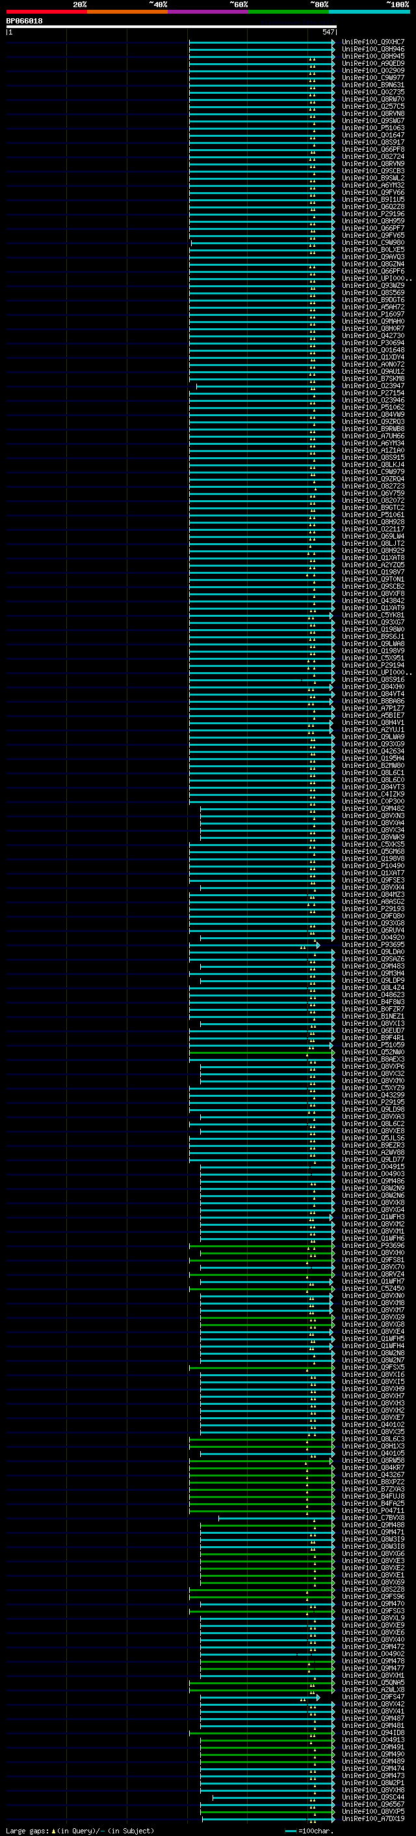Click the =100char. scale legend
The width and height of the screenshot is (416, 1836).
(309, 1831)
